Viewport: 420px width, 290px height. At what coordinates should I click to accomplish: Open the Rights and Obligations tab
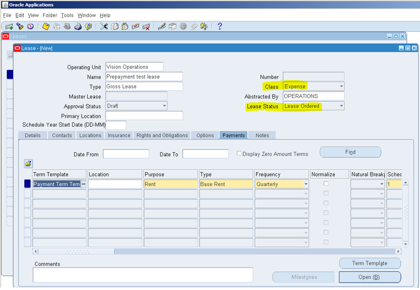tap(162, 136)
